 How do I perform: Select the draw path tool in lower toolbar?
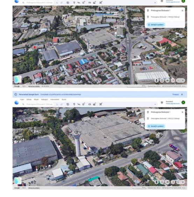79,104
